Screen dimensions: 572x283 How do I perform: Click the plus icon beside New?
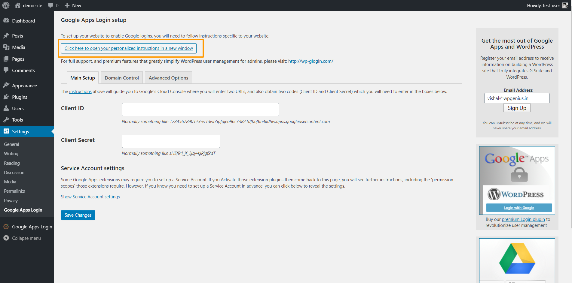(67, 5)
